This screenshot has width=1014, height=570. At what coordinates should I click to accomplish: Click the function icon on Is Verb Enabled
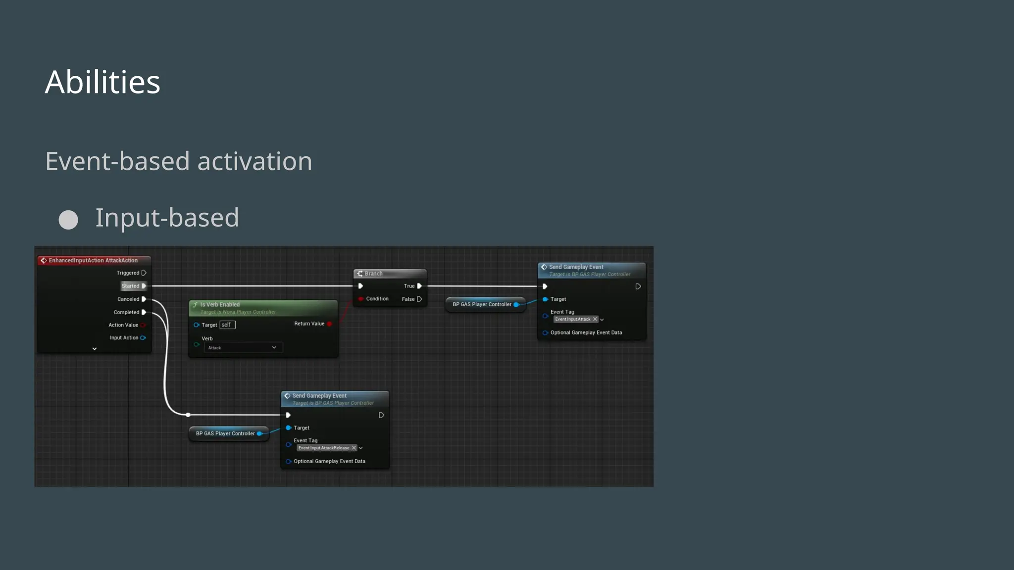[x=195, y=305]
